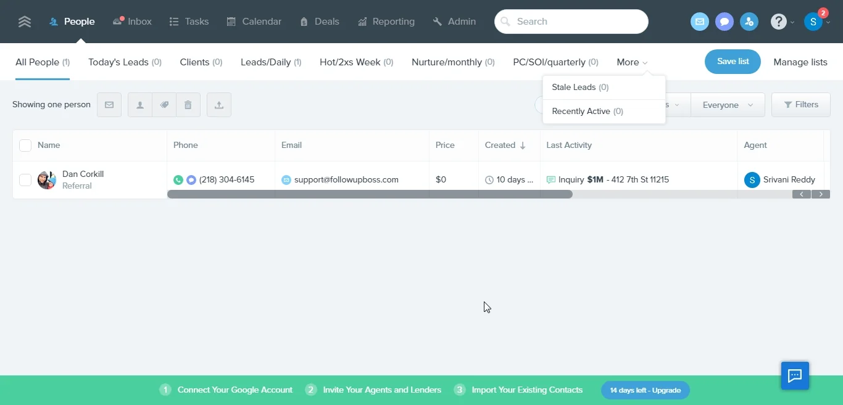Select the Nurture/monthly list tab
The width and height of the screenshot is (843, 405).
click(x=453, y=62)
